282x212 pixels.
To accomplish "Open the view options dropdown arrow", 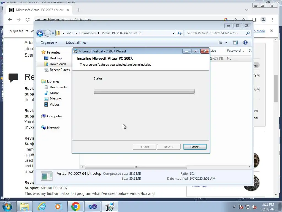I will [x=226, y=43].
